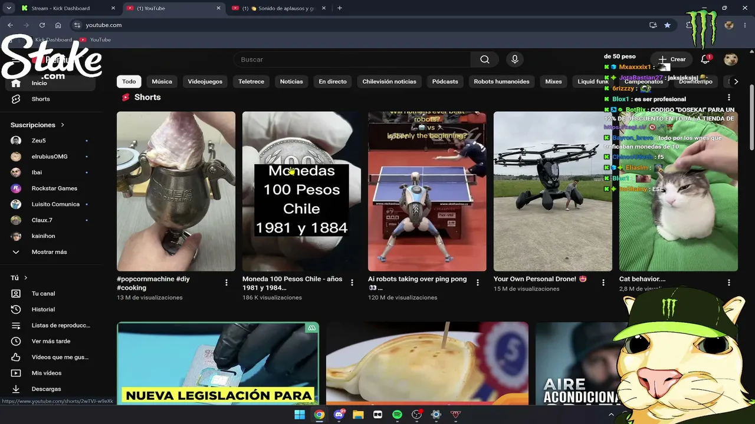Open the Ver más tarde list
The width and height of the screenshot is (755, 424).
50,341
